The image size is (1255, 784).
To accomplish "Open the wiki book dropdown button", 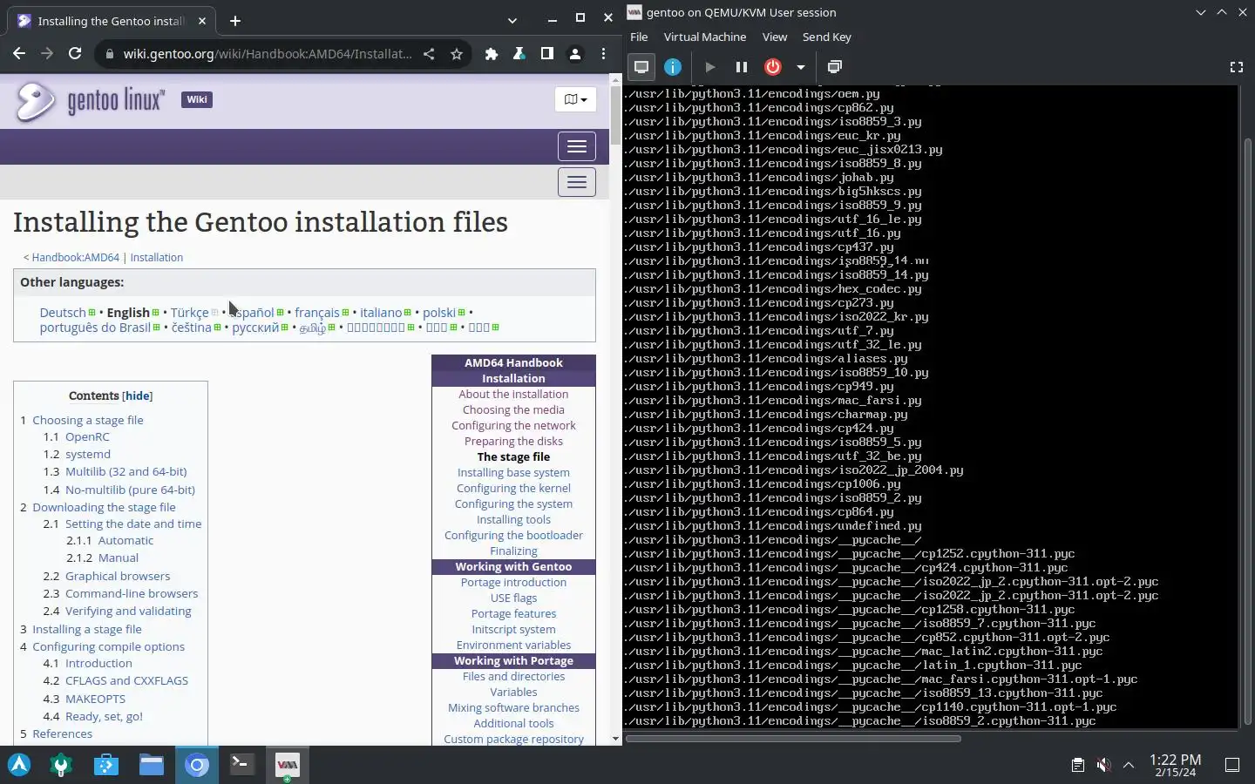I will (x=575, y=99).
